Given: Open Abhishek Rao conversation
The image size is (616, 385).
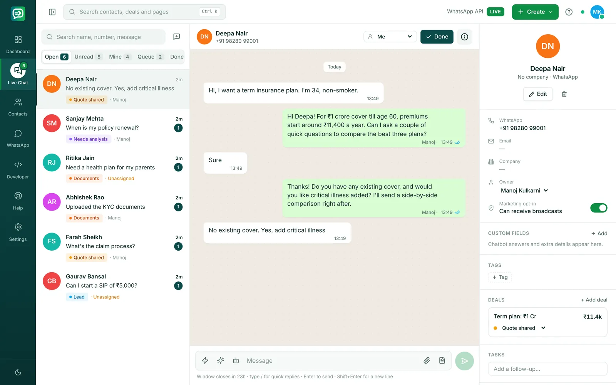Looking at the screenshot, I should pos(113,207).
